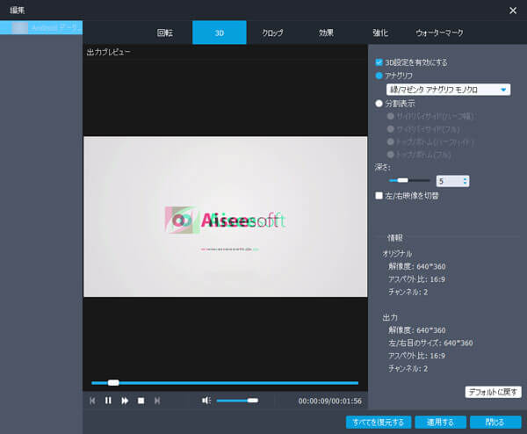Click 左/右目のサイズ: 640*360 text
This screenshot has width=527, height=434.
point(430,343)
